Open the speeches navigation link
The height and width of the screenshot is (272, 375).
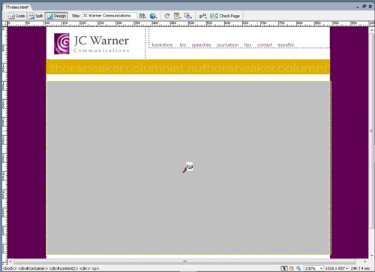(x=201, y=44)
